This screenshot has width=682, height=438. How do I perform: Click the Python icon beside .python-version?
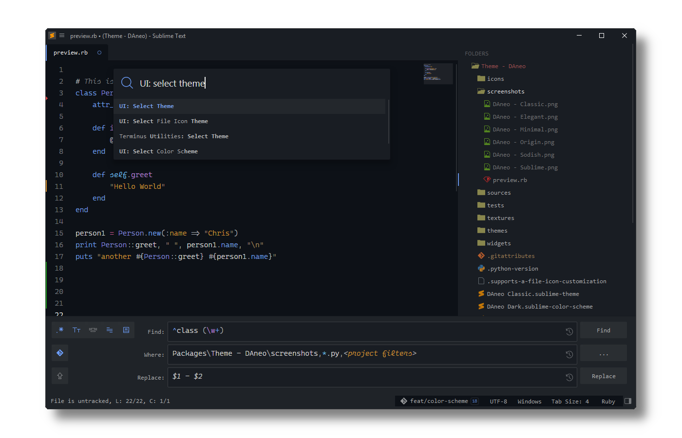click(x=481, y=268)
